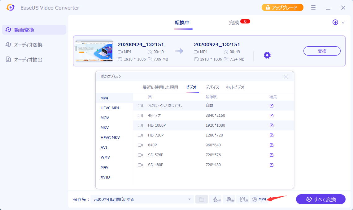
Task: Close the 他のオプション panel
Action: [x=286, y=77]
